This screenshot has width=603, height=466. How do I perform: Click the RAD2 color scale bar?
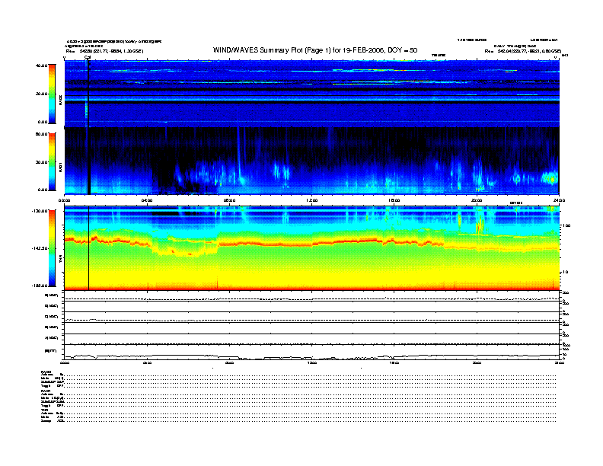click(x=52, y=94)
